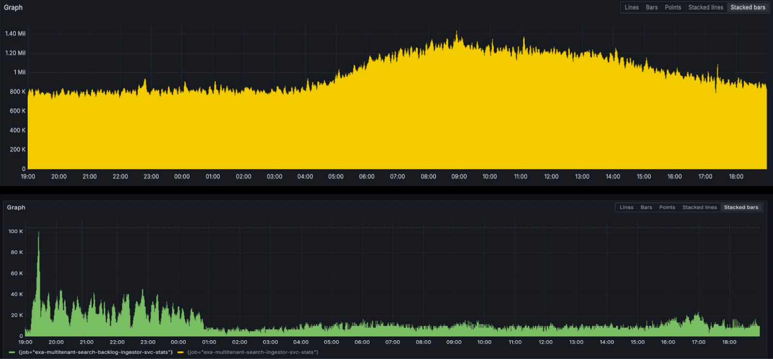The height and width of the screenshot is (359, 773).
Task: Click Stacked bars in the green graph panel
Action: 741,207
